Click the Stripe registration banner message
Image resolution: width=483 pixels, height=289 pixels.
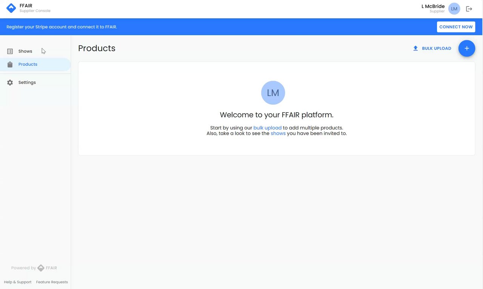[x=62, y=27]
